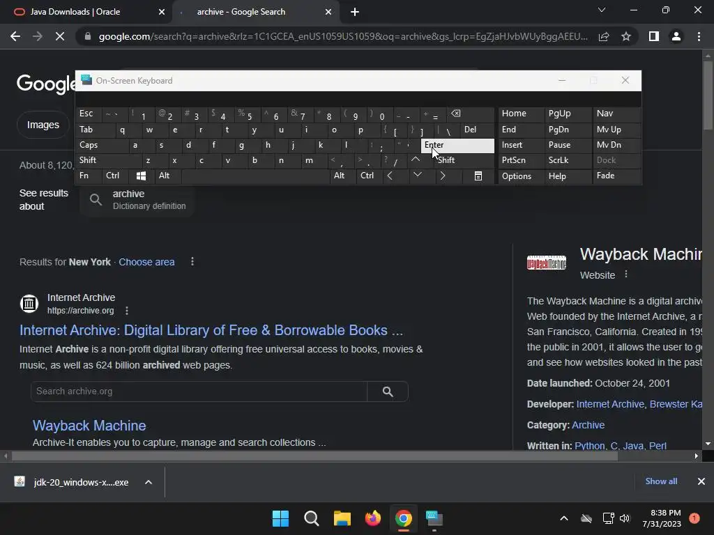The image size is (714, 535).
Task: Click the Home key on the On-Screen Keyboard
Action: point(522,114)
